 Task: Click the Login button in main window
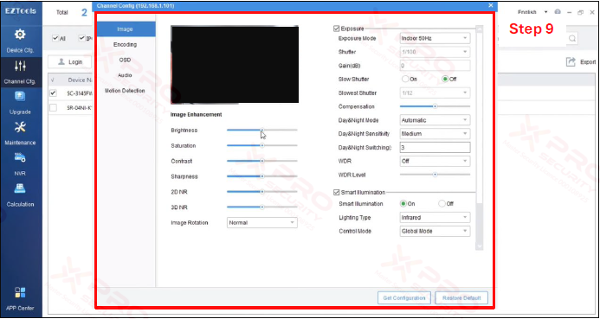point(69,62)
